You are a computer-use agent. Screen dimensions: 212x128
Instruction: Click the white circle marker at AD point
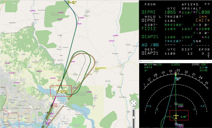(92, 69)
